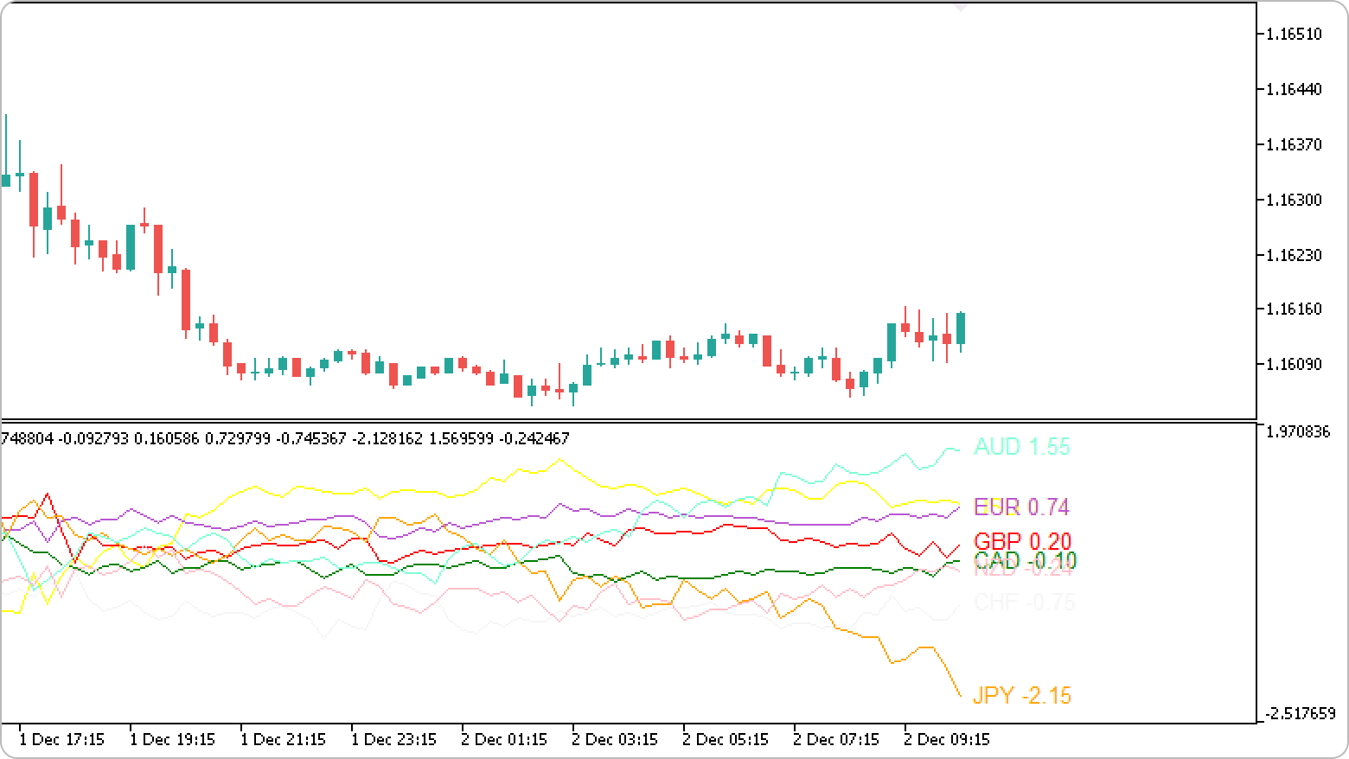
Task: Click the EUR 0.74 label in the indicator
Action: click(x=1020, y=507)
